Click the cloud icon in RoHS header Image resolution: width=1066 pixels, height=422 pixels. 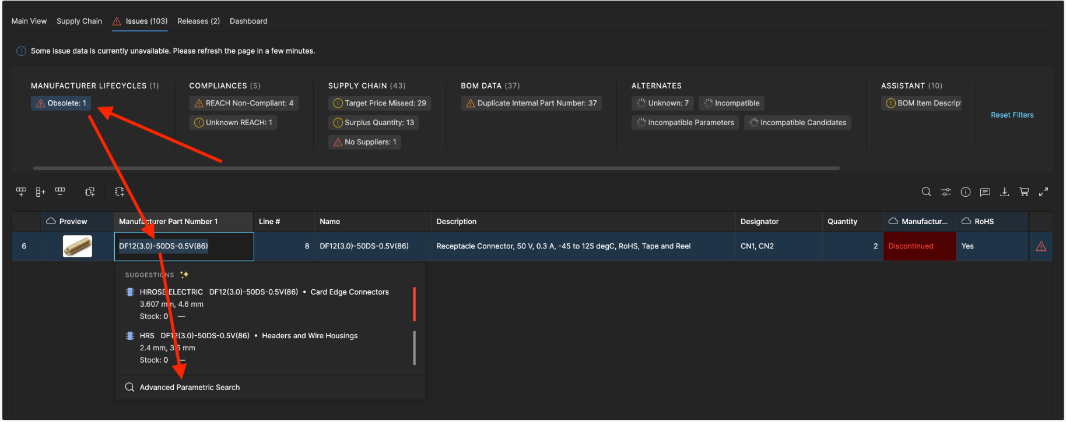[966, 221]
